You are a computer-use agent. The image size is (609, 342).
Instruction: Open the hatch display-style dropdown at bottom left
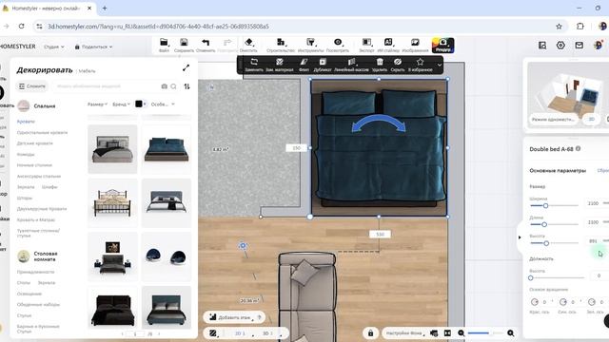[213, 333]
